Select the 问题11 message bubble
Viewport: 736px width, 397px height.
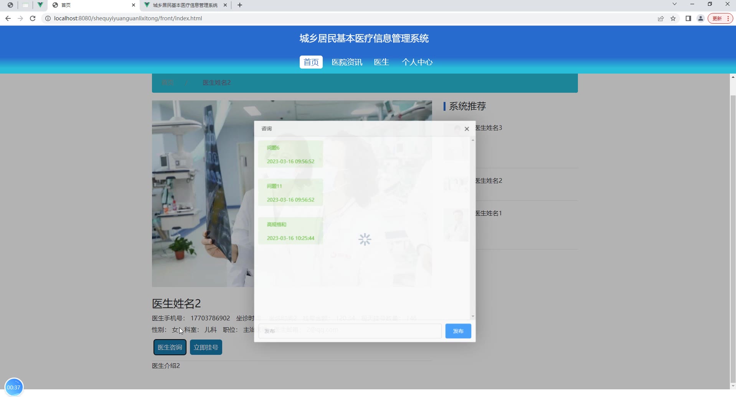tap(290, 192)
